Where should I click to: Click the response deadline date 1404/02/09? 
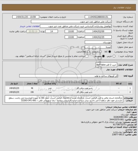tap(98, 31)
